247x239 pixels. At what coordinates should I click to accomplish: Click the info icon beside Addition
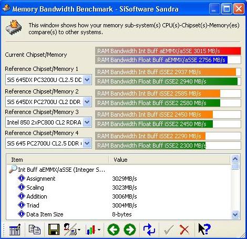[x=22, y=196]
